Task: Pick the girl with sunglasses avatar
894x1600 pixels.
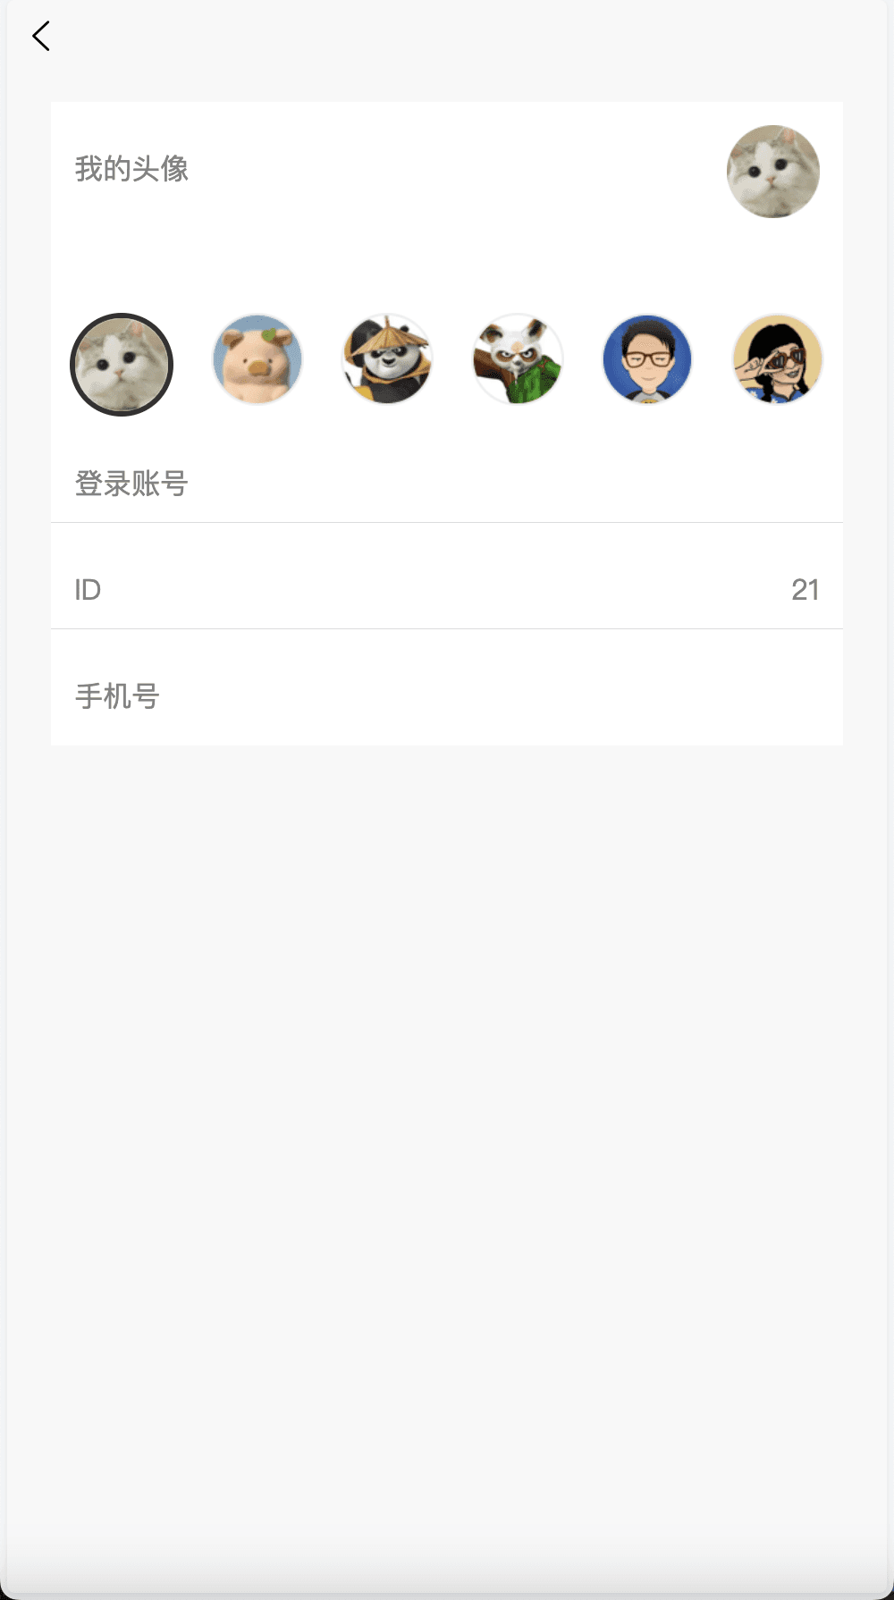Action: (x=777, y=359)
